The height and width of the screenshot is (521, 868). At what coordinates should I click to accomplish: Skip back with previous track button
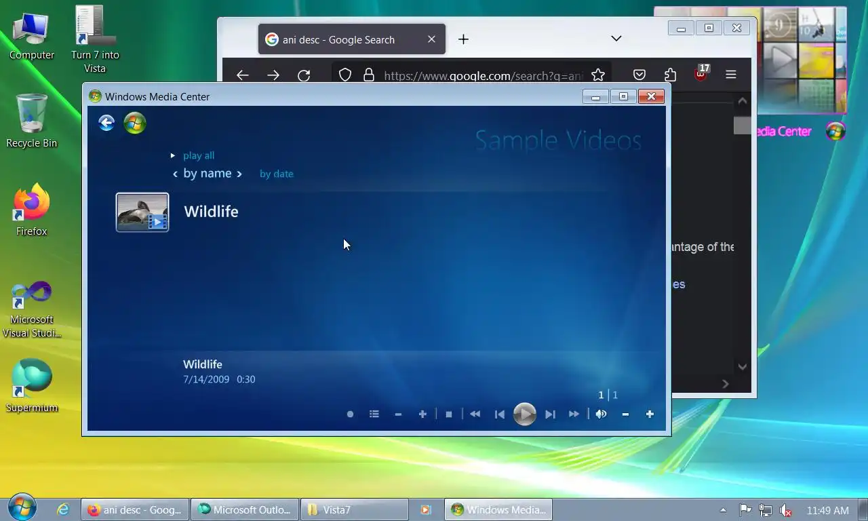(500, 414)
